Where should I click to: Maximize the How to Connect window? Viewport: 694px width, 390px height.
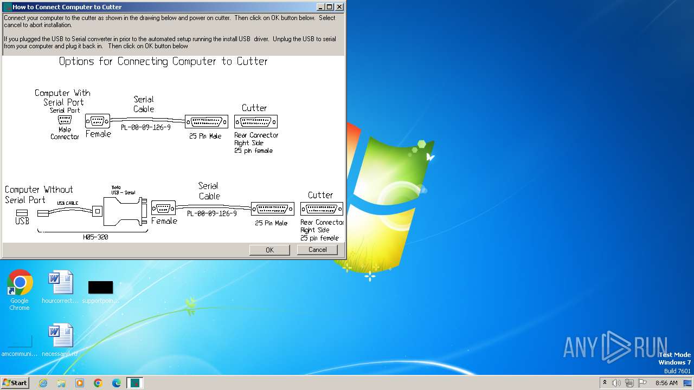point(330,7)
